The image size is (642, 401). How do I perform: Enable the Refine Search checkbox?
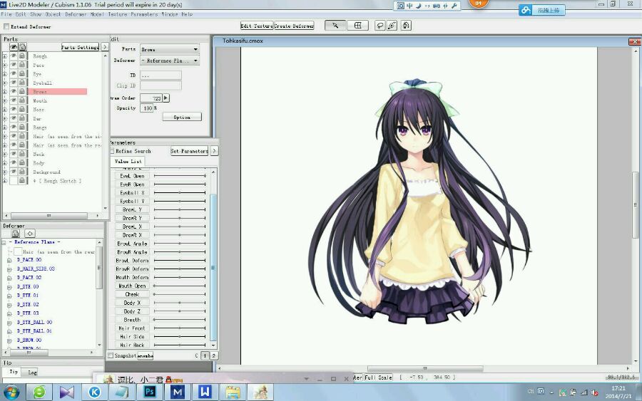tap(112, 151)
